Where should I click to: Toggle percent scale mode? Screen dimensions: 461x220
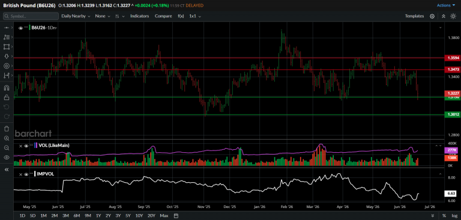point(444,216)
